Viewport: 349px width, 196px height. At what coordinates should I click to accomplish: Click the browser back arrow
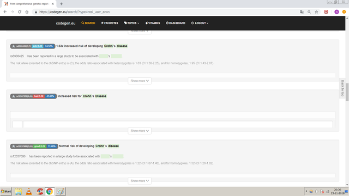click(x=5, y=12)
